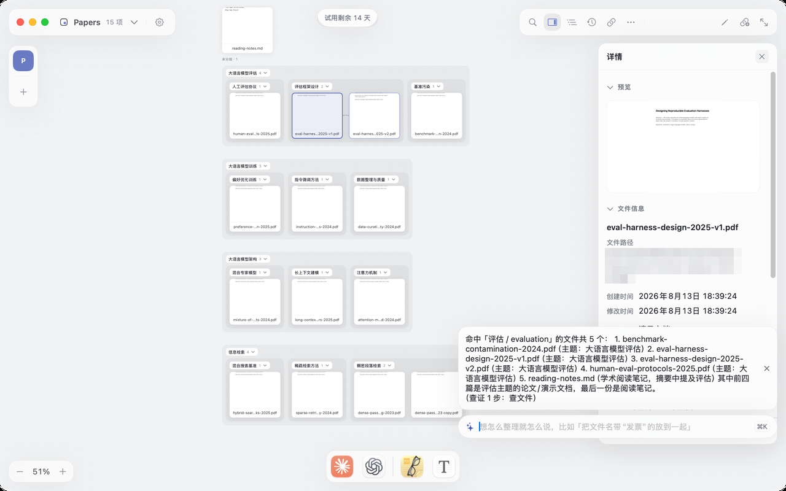Select the eval-harnes…2025-v1.pdf card
The height and width of the screenshot is (491, 786).
point(317,115)
